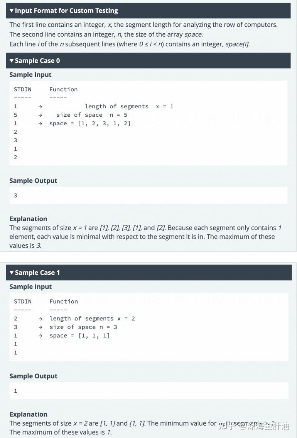Click the Sample Input heading in Sample Case 1
Screen dimensions: 297x438
pyautogui.click(x=30, y=287)
